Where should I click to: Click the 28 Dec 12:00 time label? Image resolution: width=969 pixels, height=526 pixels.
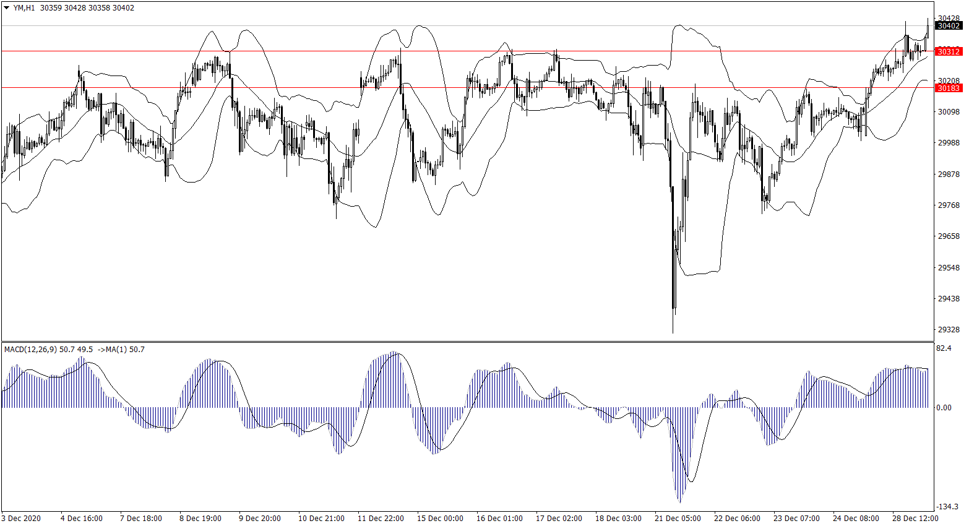pos(915,519)
